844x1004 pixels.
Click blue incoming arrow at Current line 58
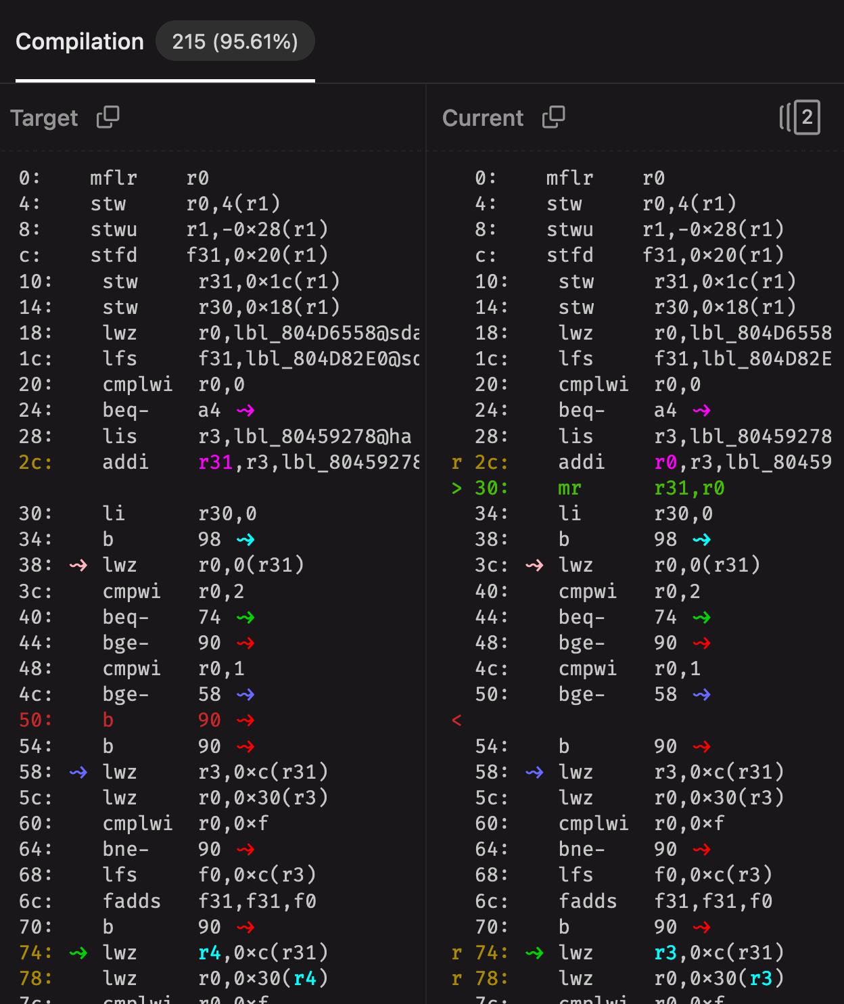(x=534, y=772)
